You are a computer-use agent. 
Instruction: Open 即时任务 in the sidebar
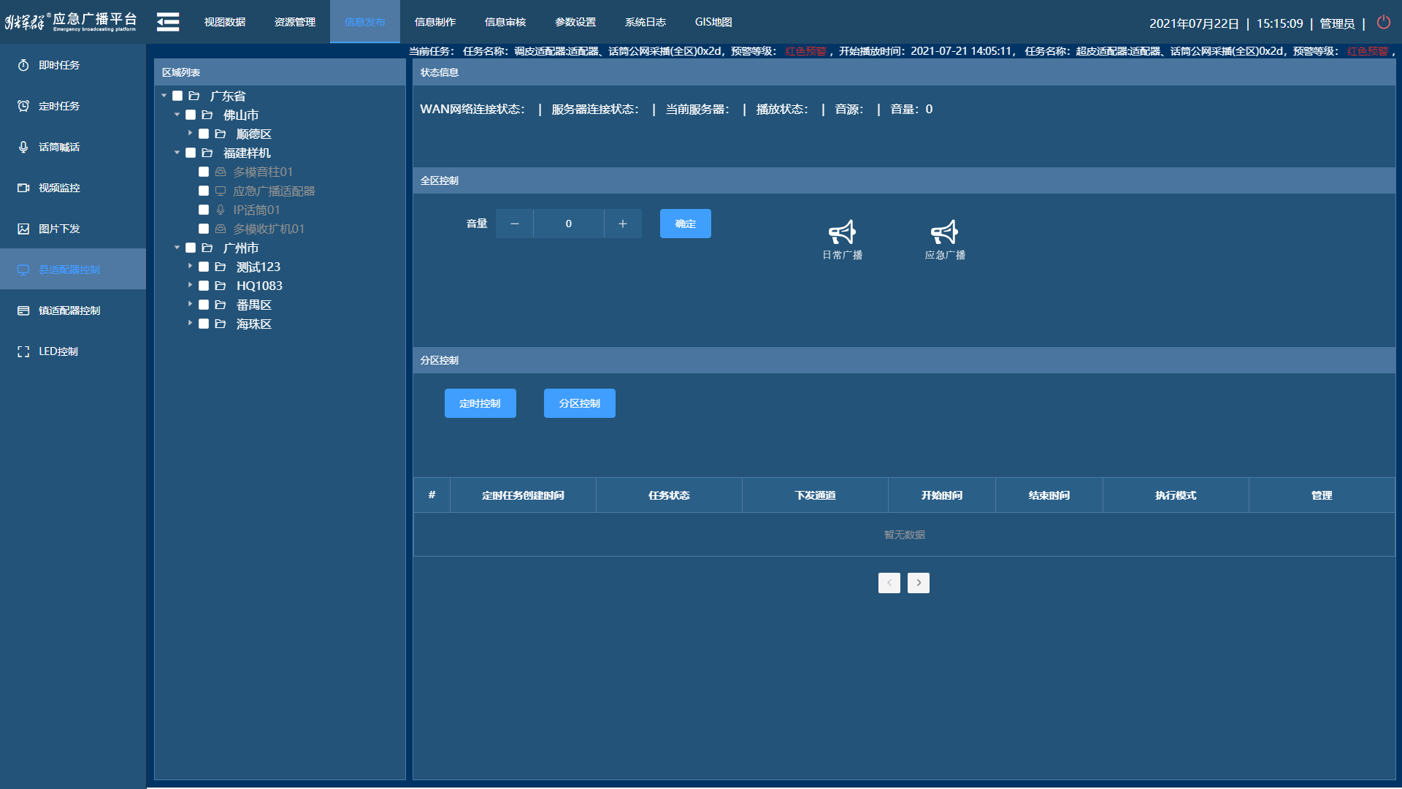pyautogui.click(x=59, y=65)
